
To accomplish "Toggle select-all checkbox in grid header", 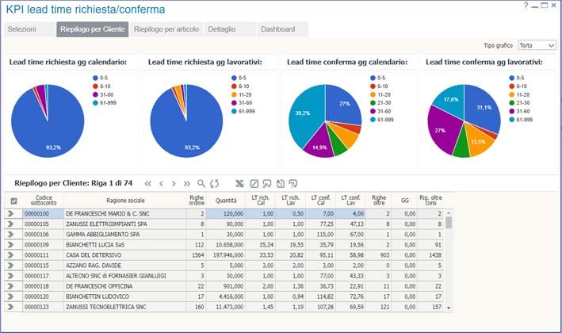I will pyautogui.click(x=13, y=201).
